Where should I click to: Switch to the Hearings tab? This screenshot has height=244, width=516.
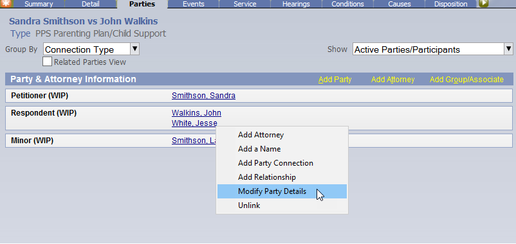coord(296,4)
